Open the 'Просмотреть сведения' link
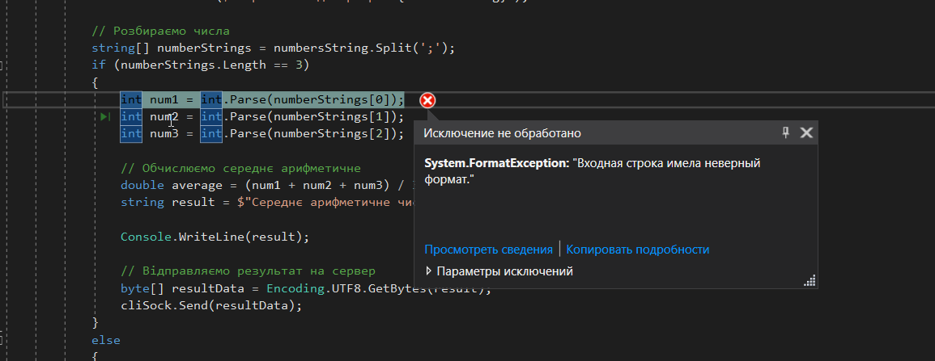Viewport: 935px width, 361px height. (488, 250)
